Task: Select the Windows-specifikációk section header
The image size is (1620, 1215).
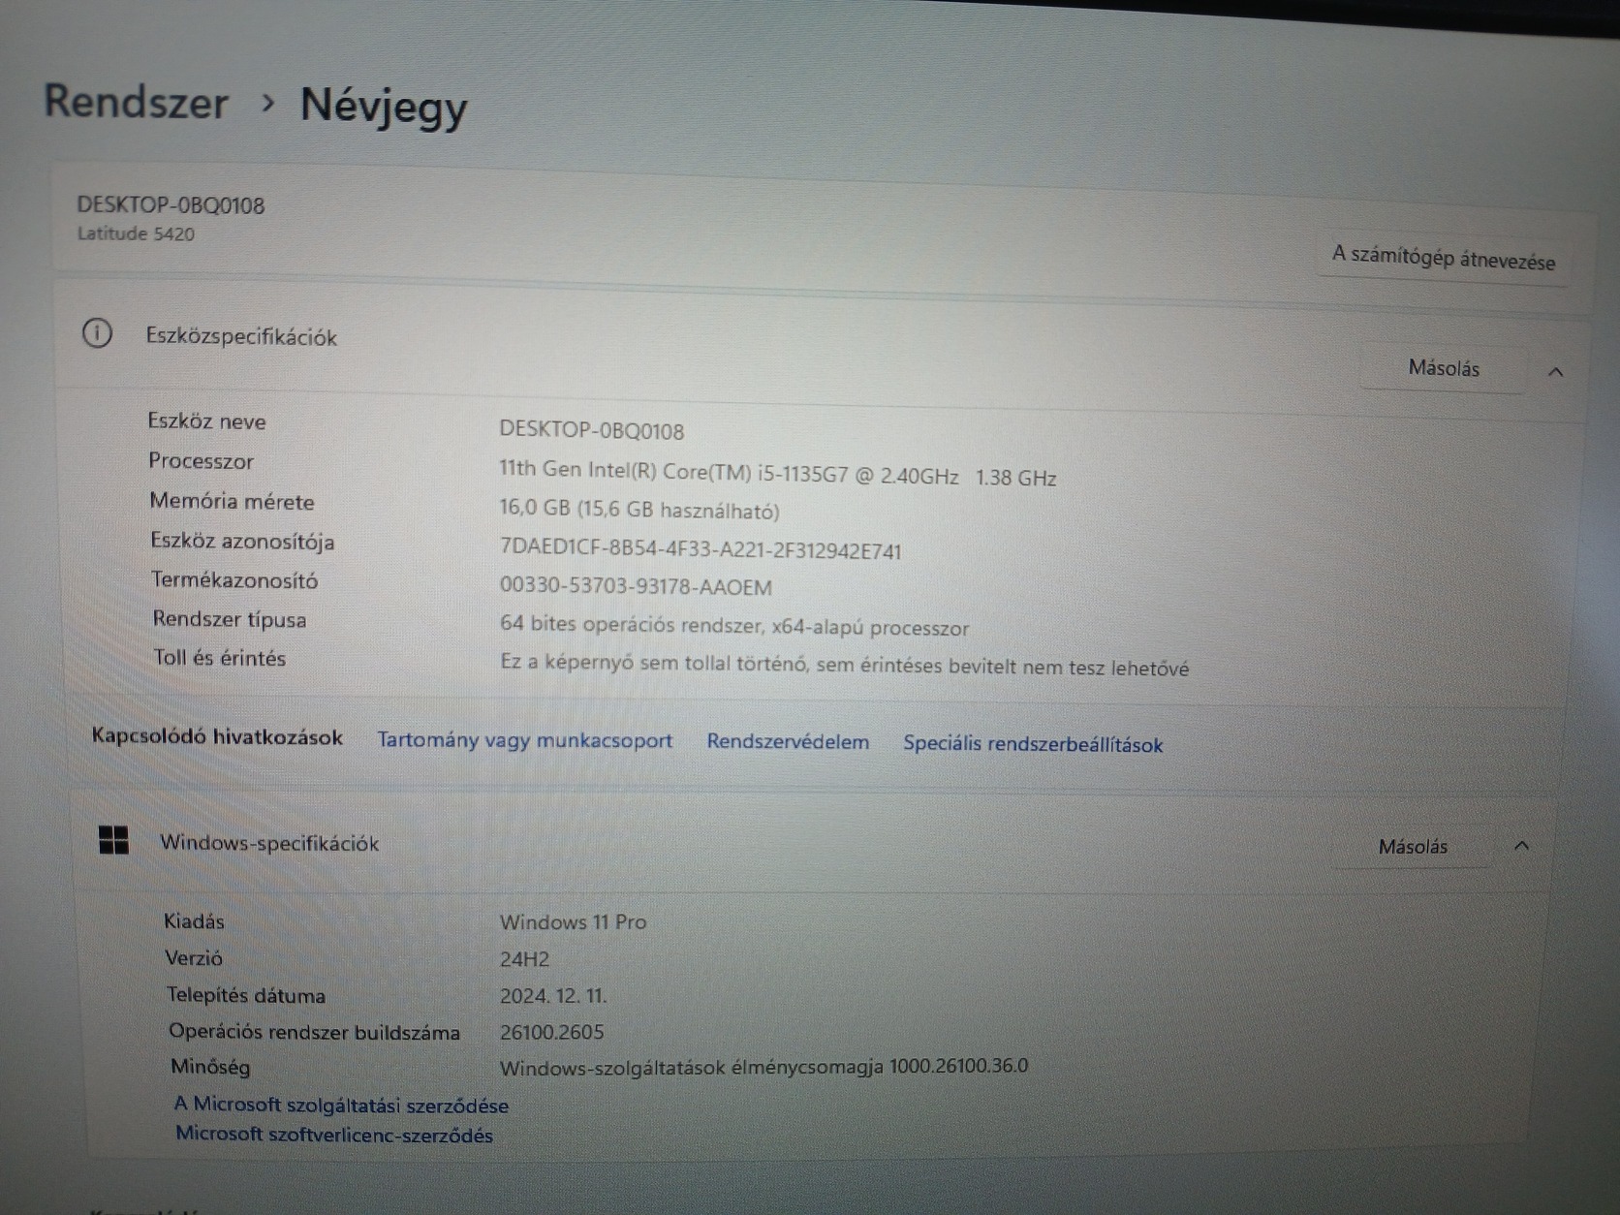Action: pos(269,843)
